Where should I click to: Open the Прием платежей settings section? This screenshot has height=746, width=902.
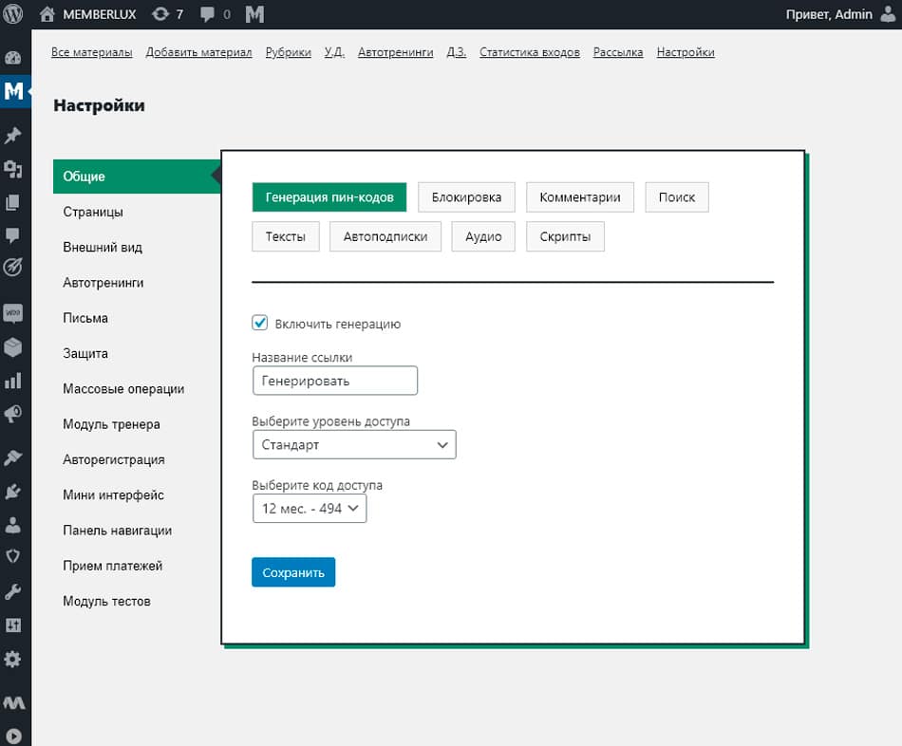(x=113, y=566)
